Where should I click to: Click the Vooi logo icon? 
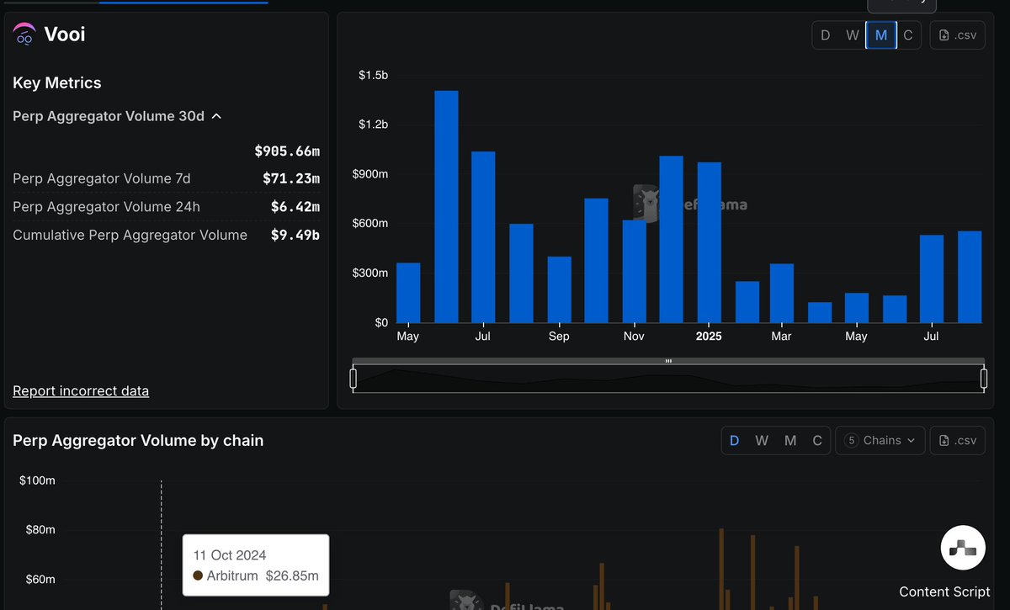point(24,34)
